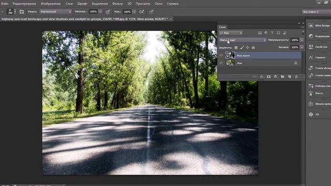Screen dimensions: 331x186
Task: Click the lock icon on Фон layer
Action: pyautogui.click(x=296, y=63)
